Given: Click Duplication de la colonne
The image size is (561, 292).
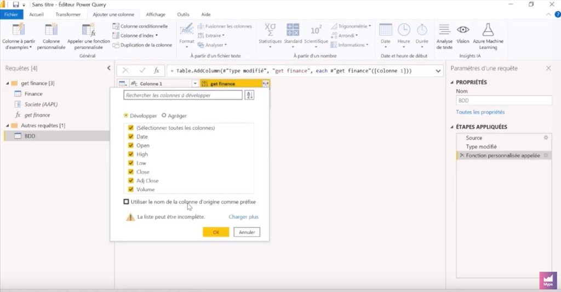Looking at the screenshot, I should click(x=142, y=45).
